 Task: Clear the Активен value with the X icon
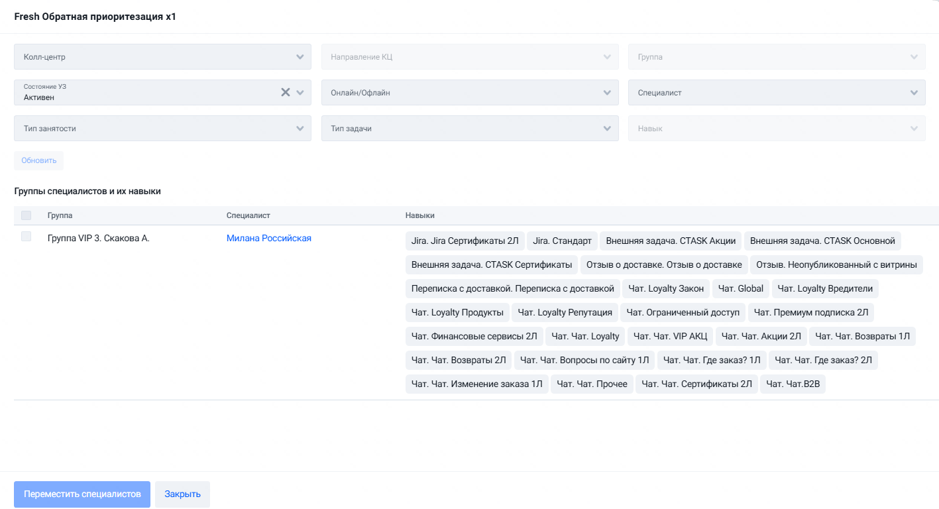coord(286,93)
